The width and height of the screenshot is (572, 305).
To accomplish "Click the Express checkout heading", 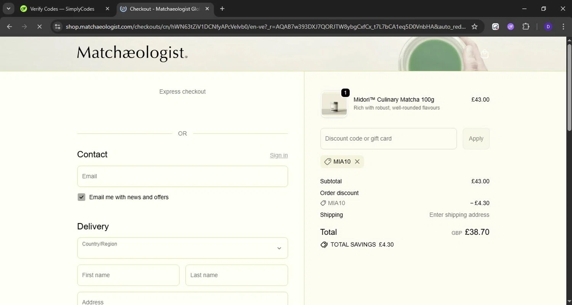I will tap(182, 91).
